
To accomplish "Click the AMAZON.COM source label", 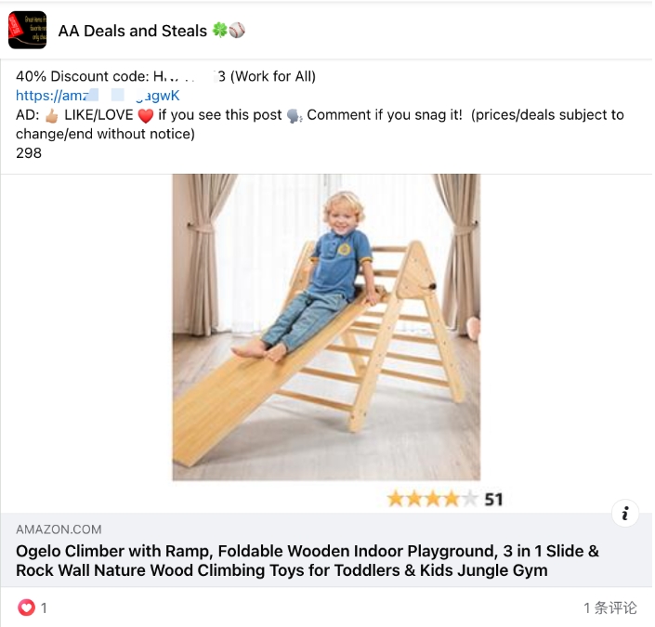I will 59,529.
